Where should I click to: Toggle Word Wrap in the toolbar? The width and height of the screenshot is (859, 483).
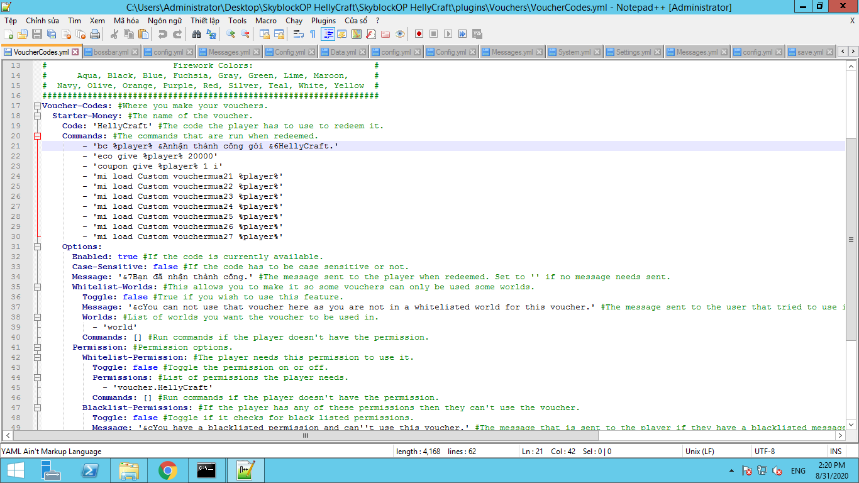point(299,34)
